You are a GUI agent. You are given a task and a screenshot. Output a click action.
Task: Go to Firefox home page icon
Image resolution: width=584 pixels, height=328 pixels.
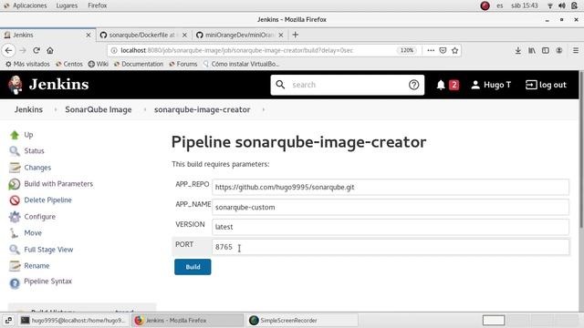click(x=50, y=50)
